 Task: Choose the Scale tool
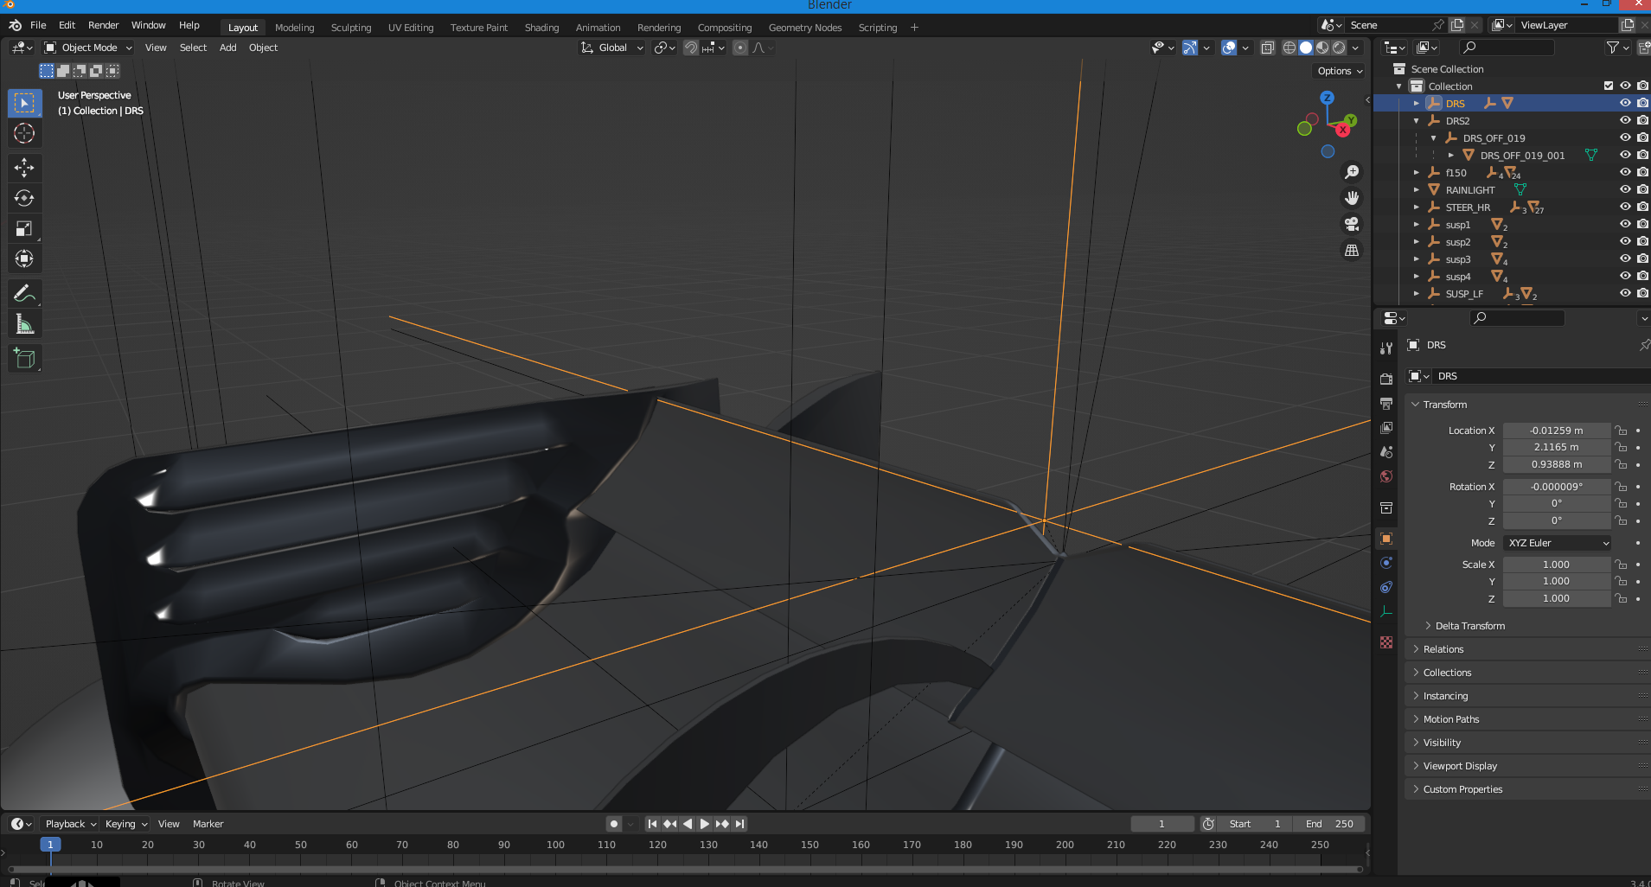(x=24, y=229)
